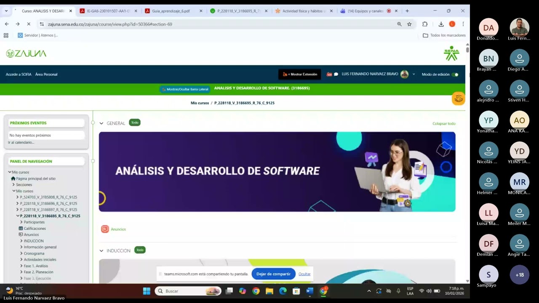Click Mostrar/Ocultar Barra Lateral button
The image size is (539, 303).
(x=185, y=89)
